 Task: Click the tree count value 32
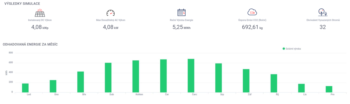(x=323, y=27)
